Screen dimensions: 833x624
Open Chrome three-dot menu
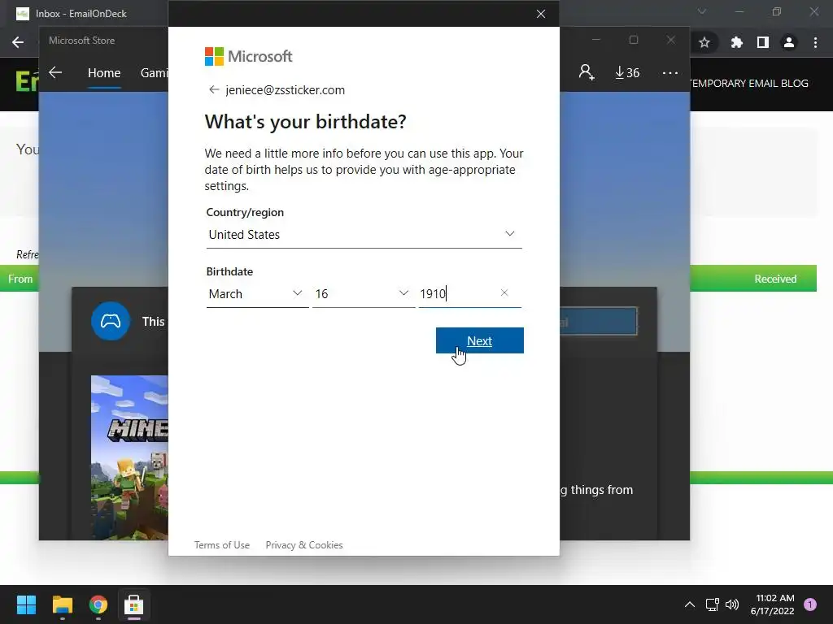(815, 42)
